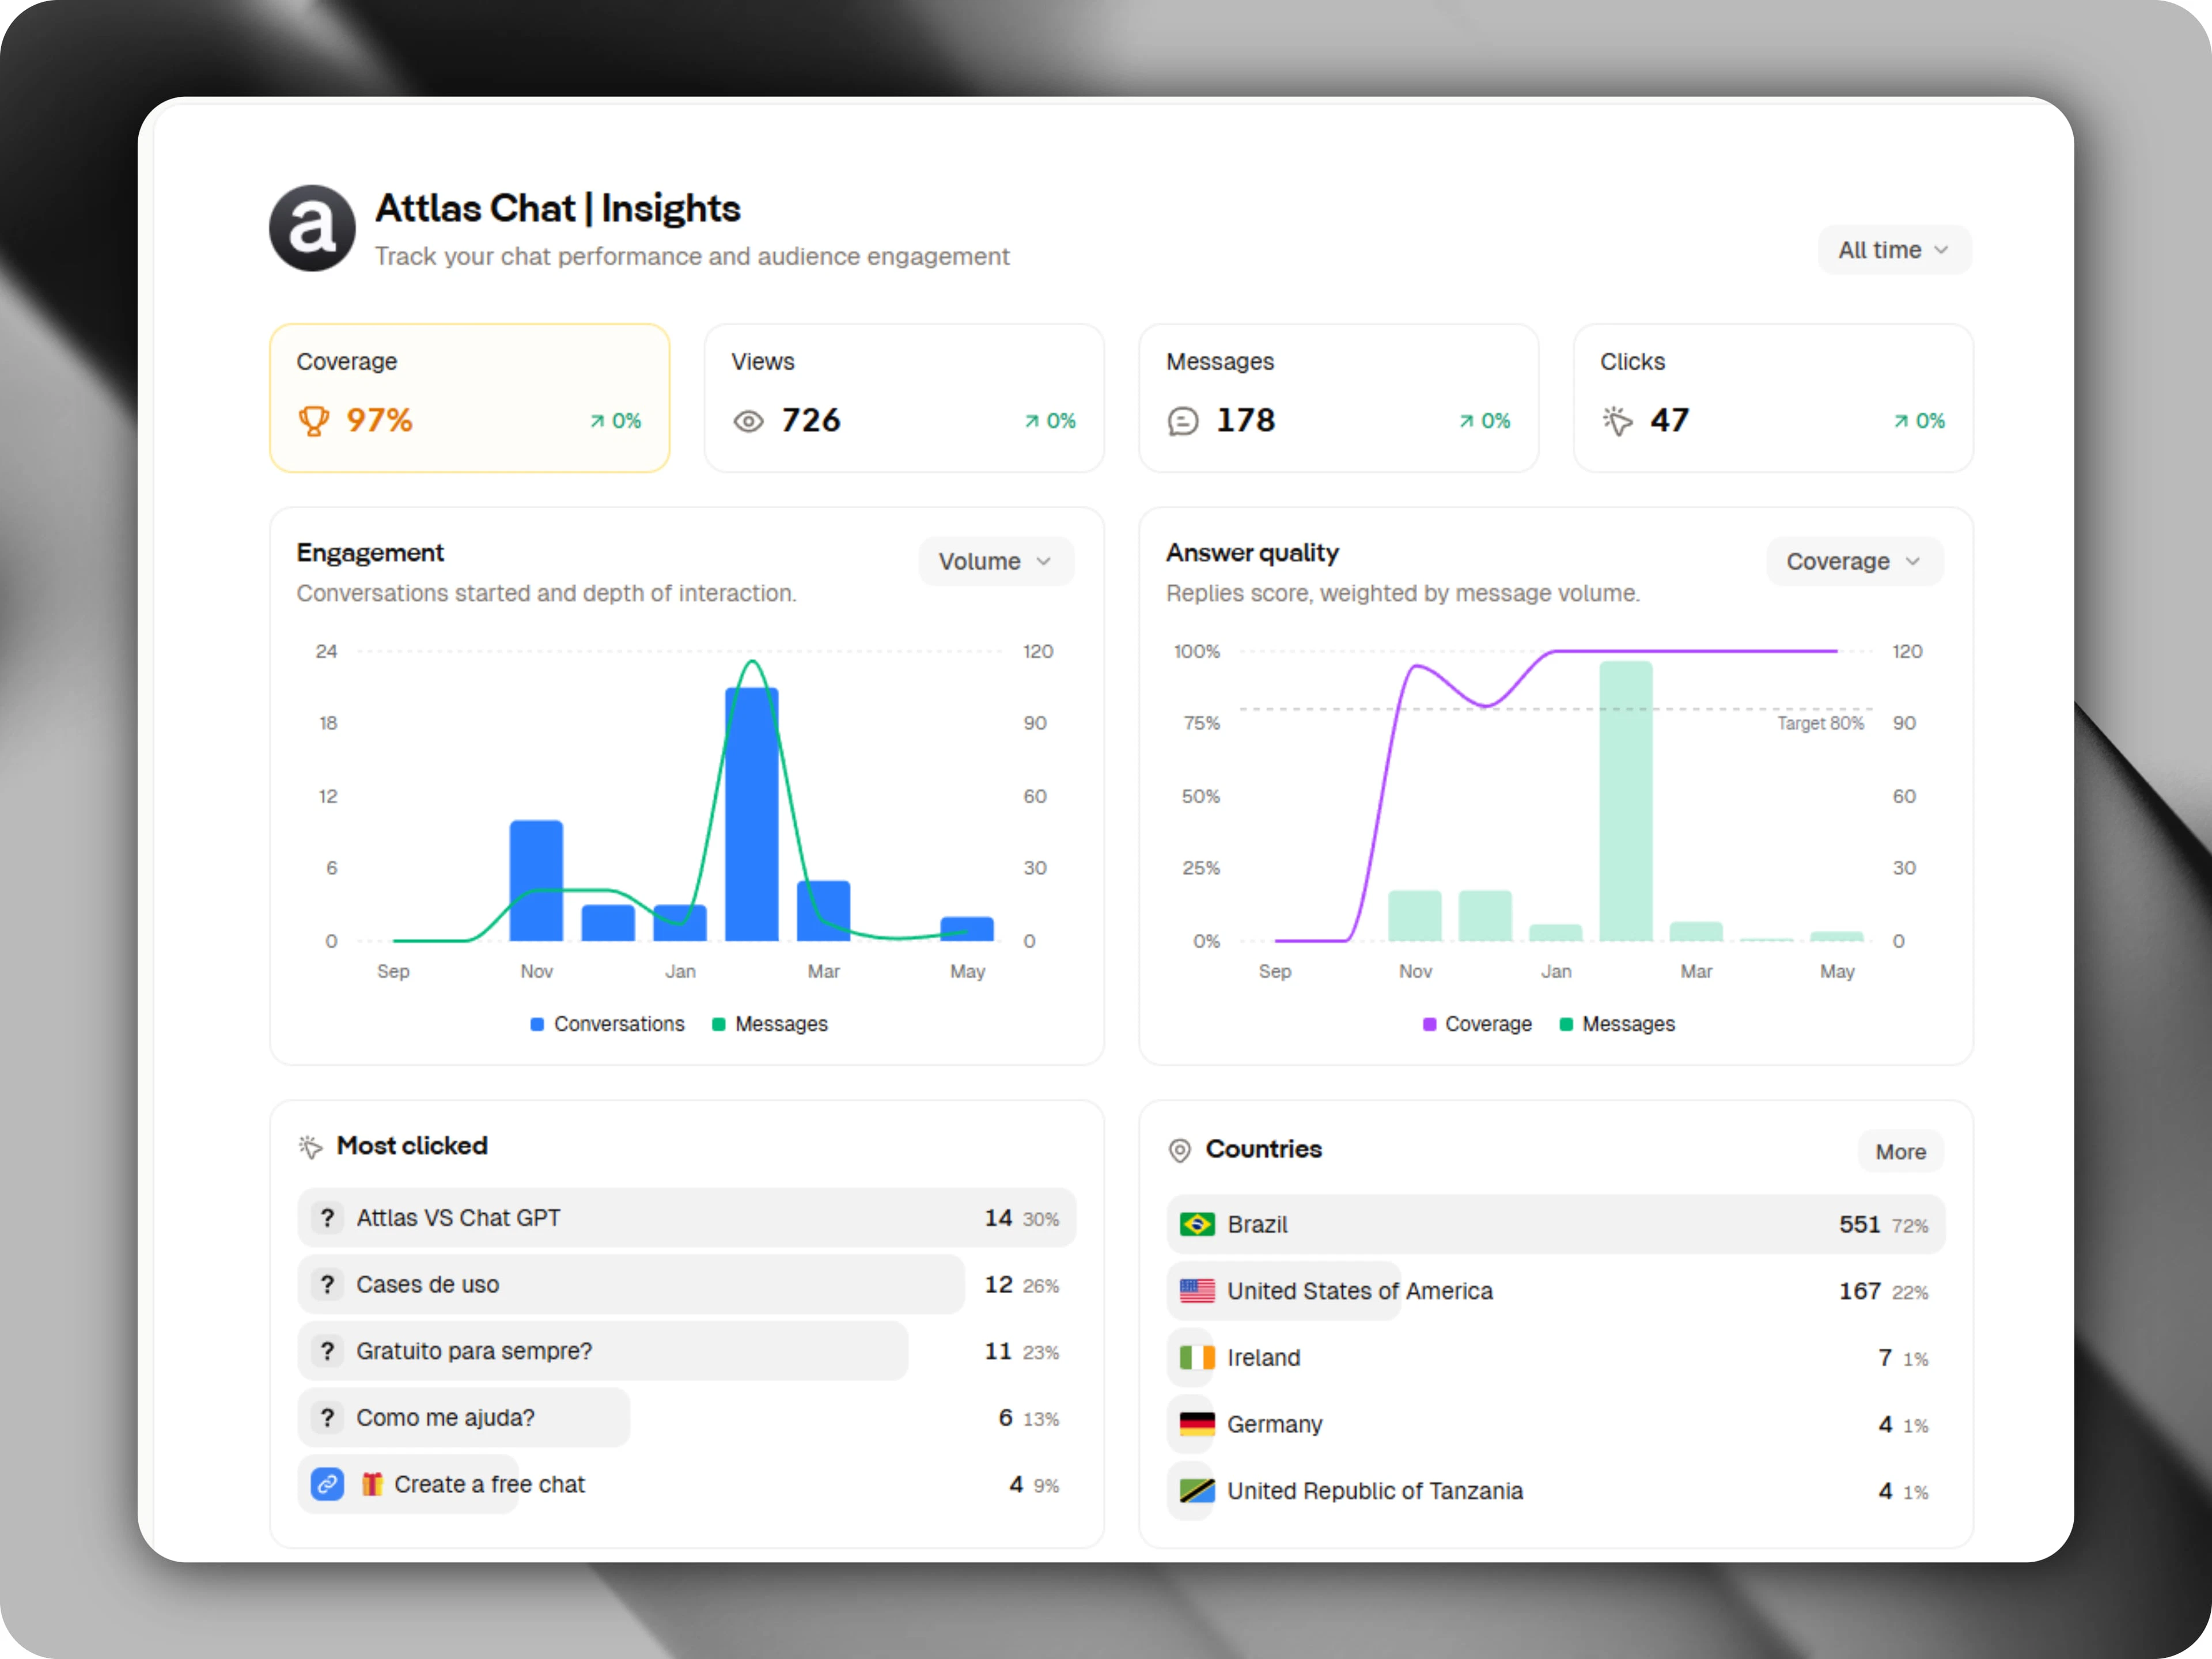Select the Germany country row

tap(1556, 1425)
